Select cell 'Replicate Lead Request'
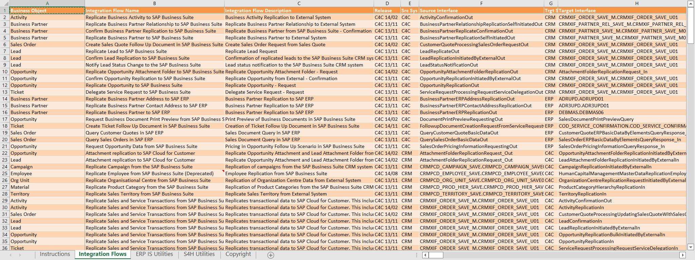Screen dimensions: 695x260 point(299,51)
